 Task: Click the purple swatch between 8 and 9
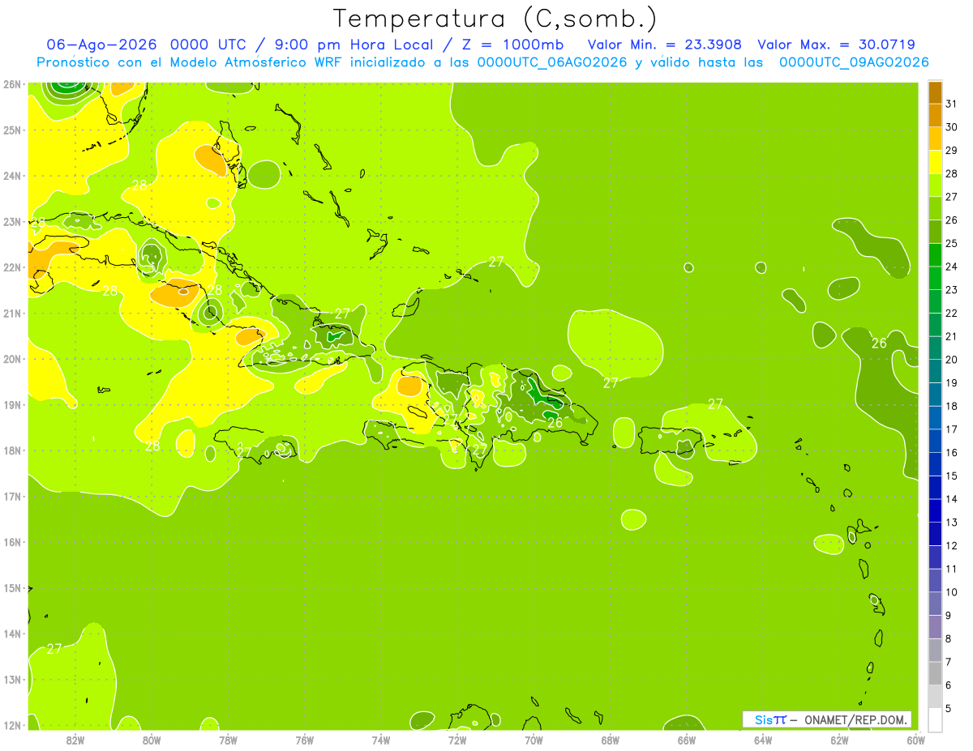tap(935, 626)
